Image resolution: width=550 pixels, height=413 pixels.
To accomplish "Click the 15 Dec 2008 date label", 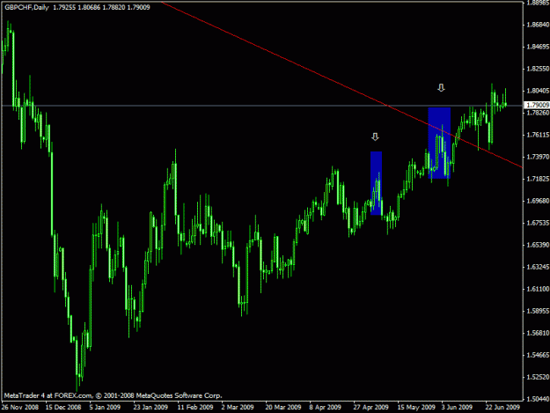I will point(63,407).
